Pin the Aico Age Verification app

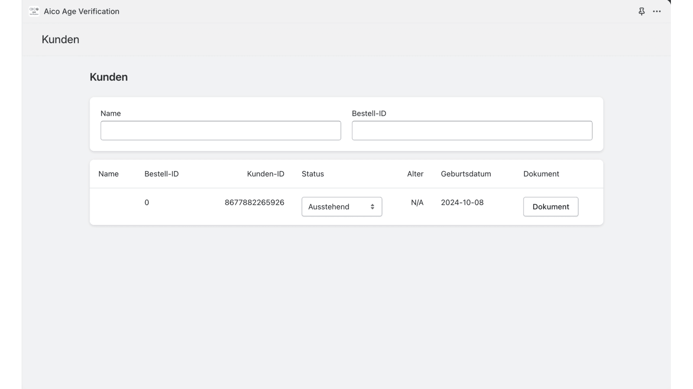[x=641, y=12]
